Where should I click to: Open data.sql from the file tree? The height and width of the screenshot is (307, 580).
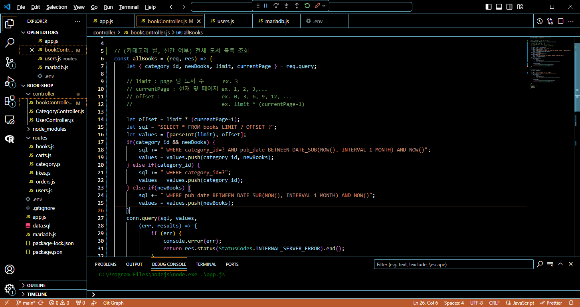[x=53, y=226]
